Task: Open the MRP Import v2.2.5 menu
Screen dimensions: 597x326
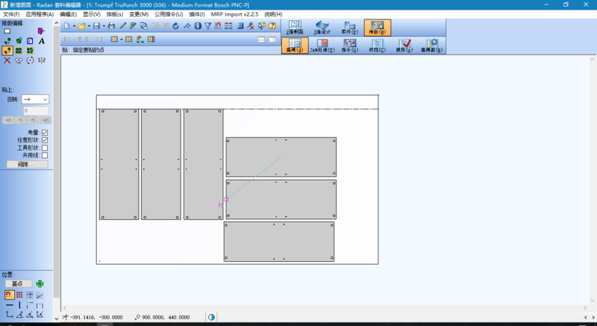Action: point(235,14)
